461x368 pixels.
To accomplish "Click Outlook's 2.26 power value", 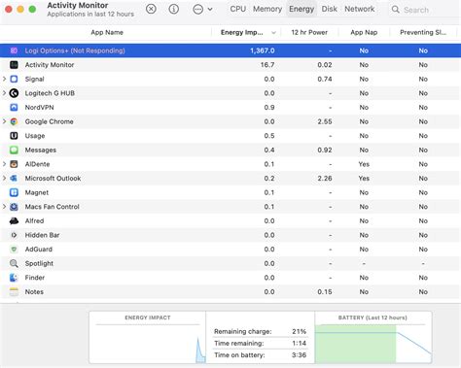I will coord(325,179).
